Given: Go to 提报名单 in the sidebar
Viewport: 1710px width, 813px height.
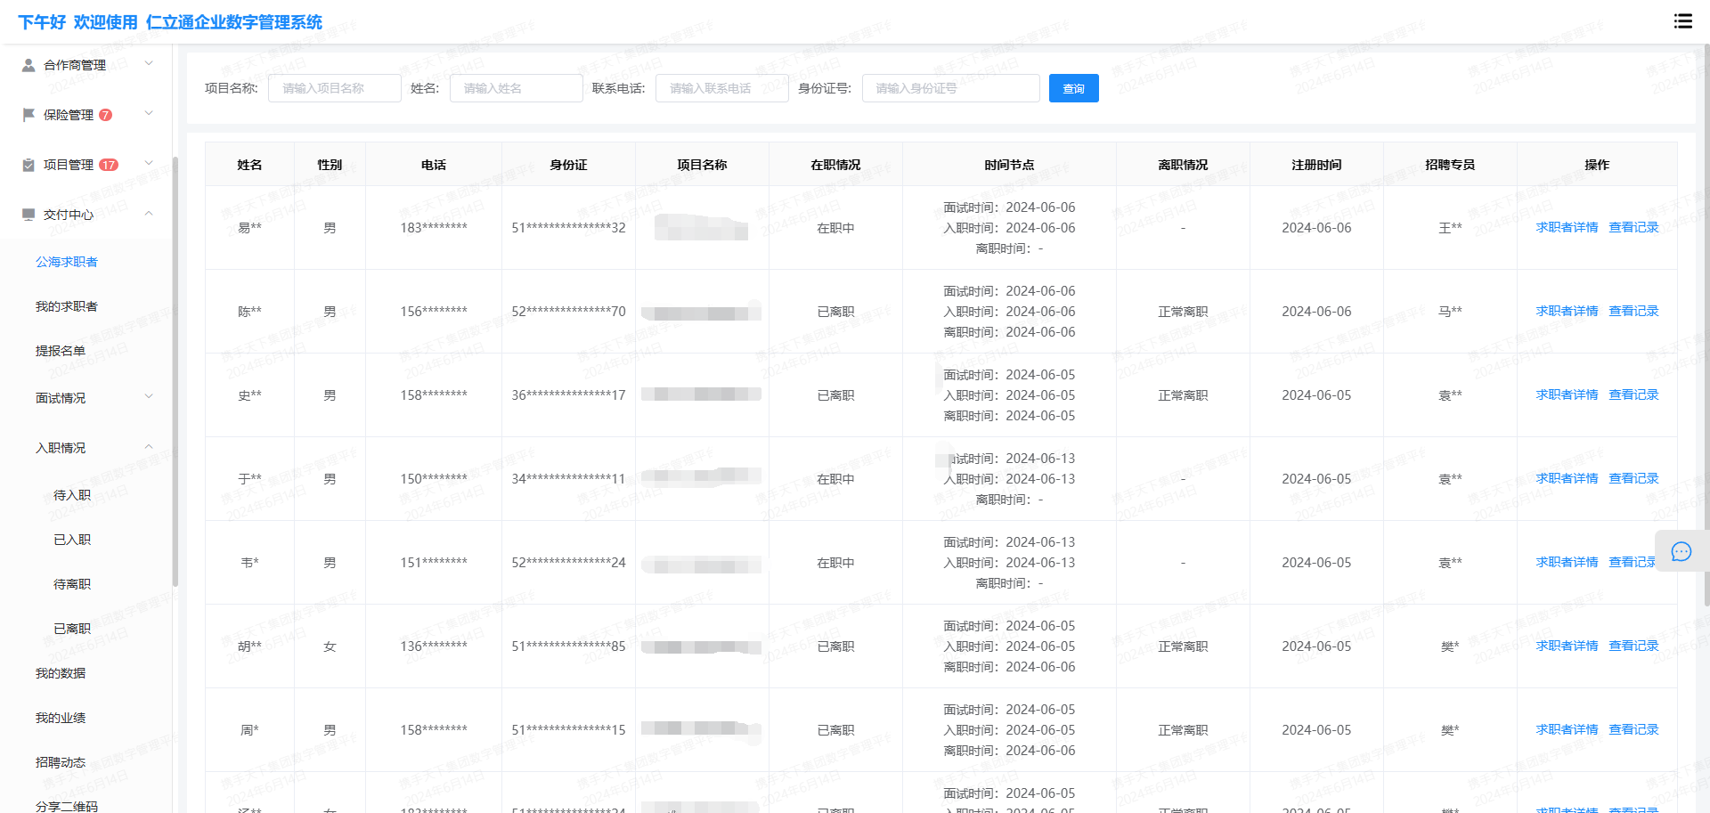Looking at the screenshot, I should [x=61, y=351].
